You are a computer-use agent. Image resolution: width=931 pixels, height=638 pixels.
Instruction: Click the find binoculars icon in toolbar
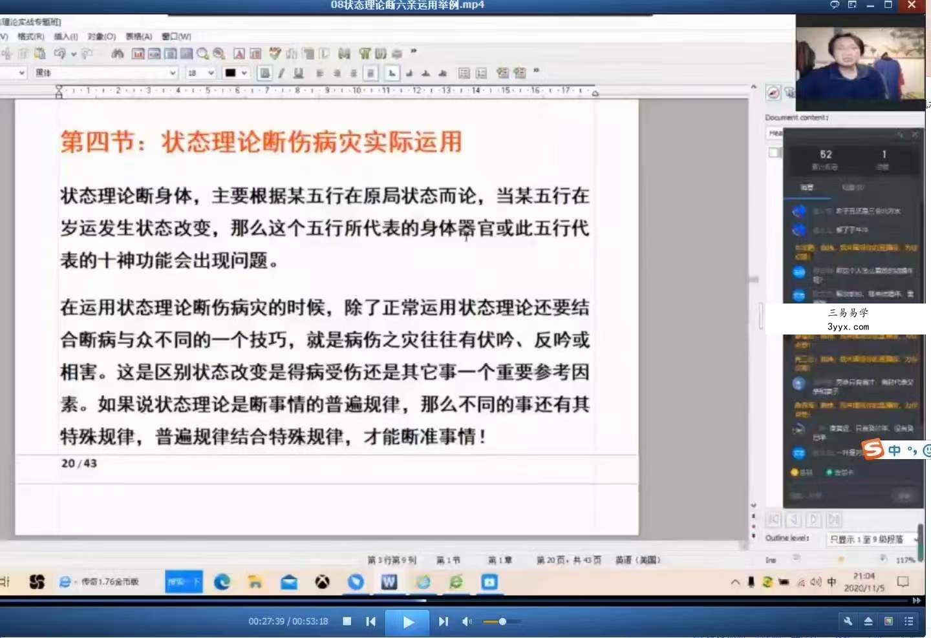118,54
